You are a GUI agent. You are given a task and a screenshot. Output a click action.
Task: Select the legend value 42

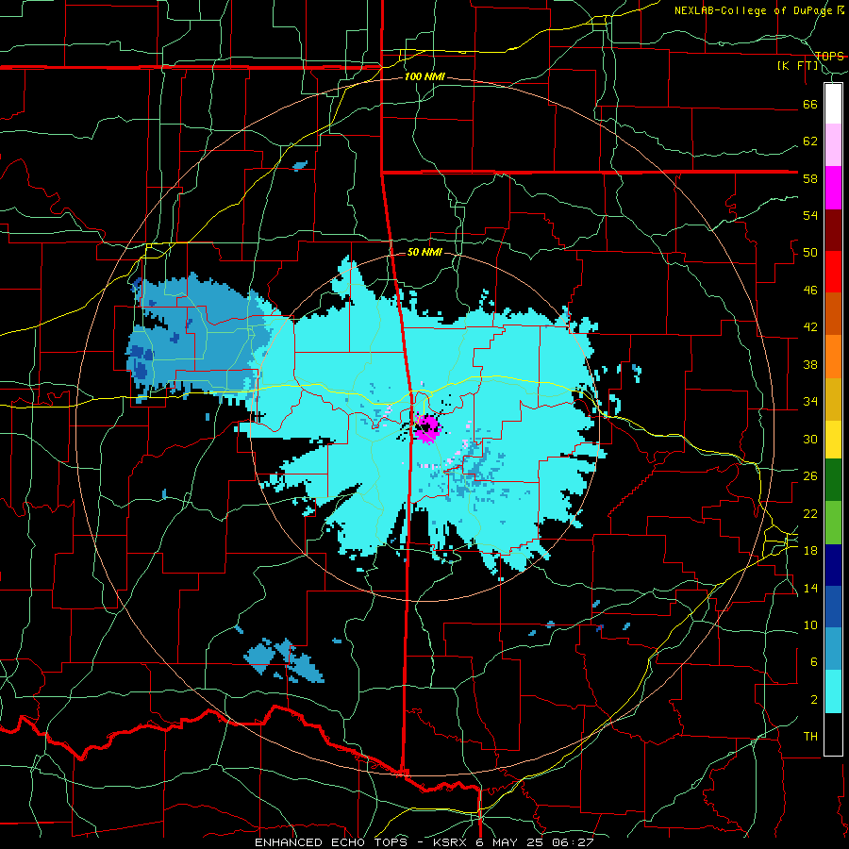(810, 327)
